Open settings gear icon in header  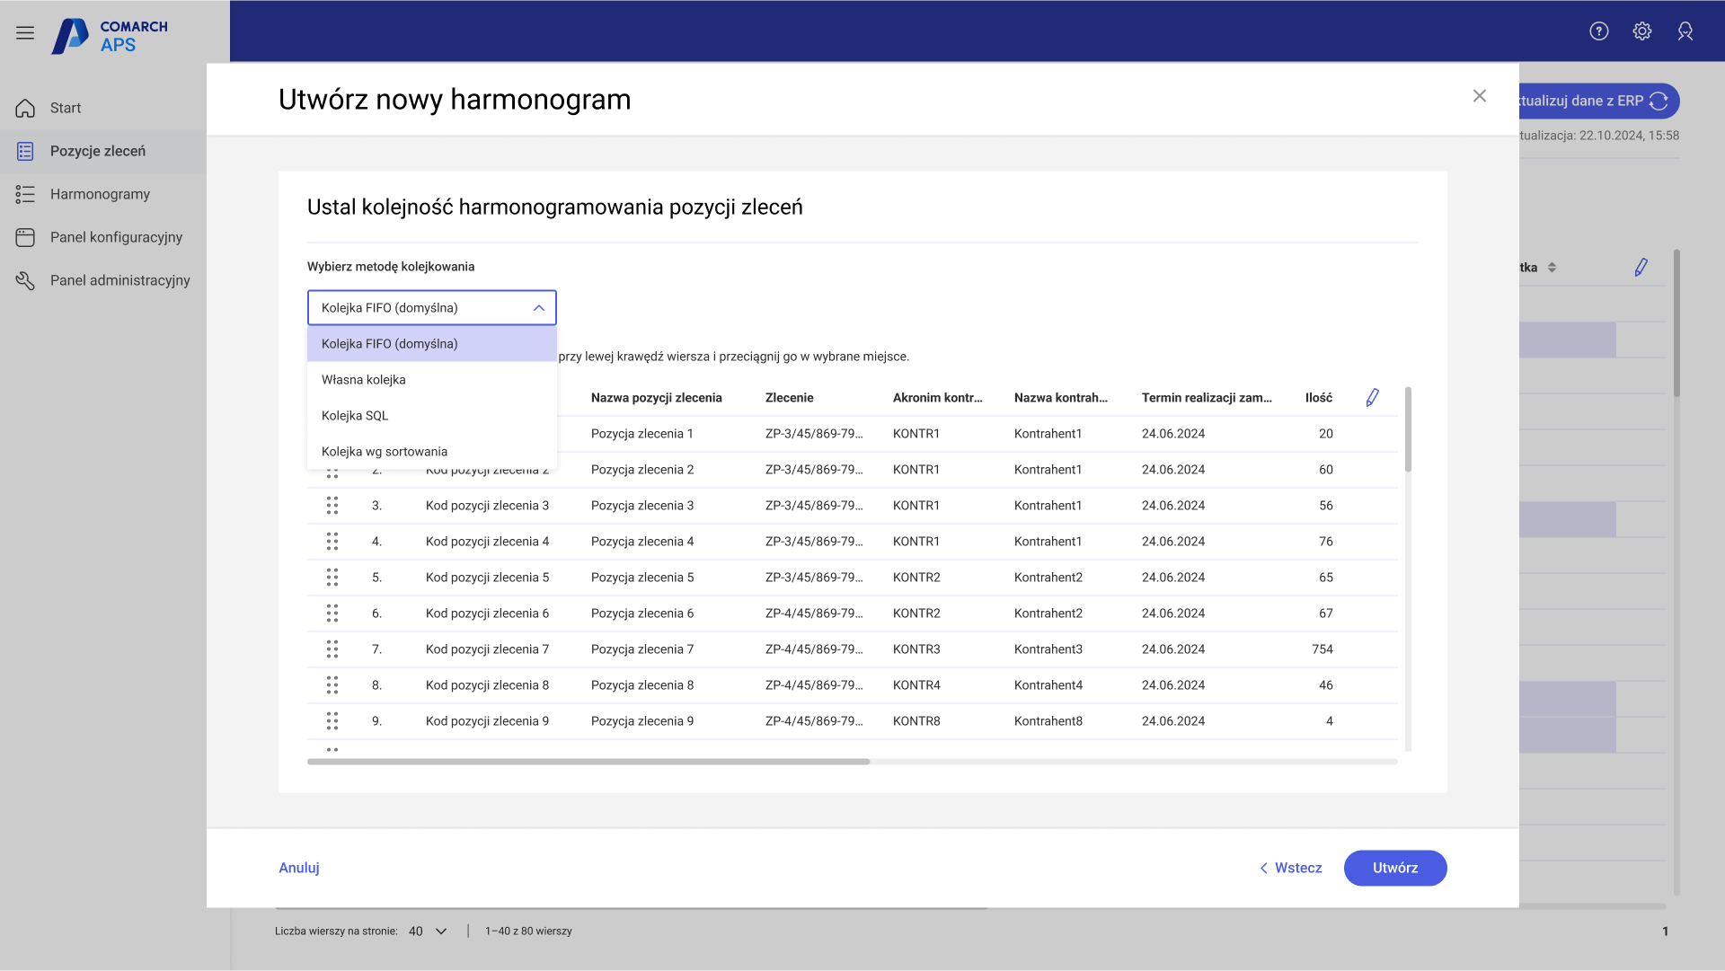(1641, 31)
